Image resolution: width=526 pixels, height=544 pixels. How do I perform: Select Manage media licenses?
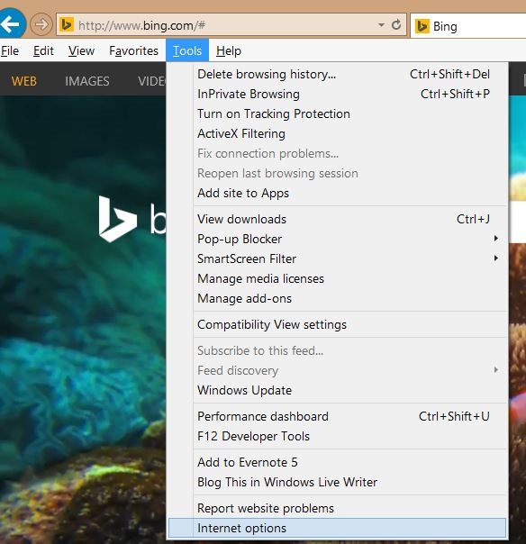pyautogui.click(x=337, y=278)
